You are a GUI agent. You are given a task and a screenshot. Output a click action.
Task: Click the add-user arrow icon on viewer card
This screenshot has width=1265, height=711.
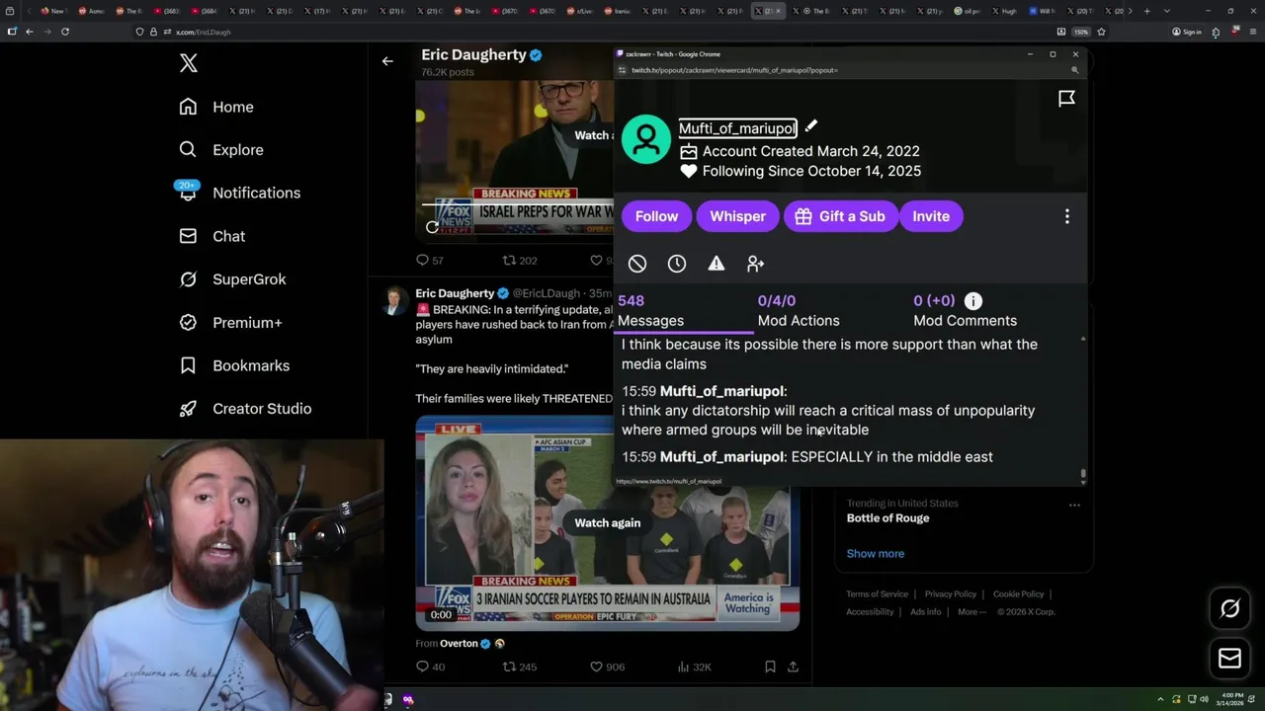756,264
